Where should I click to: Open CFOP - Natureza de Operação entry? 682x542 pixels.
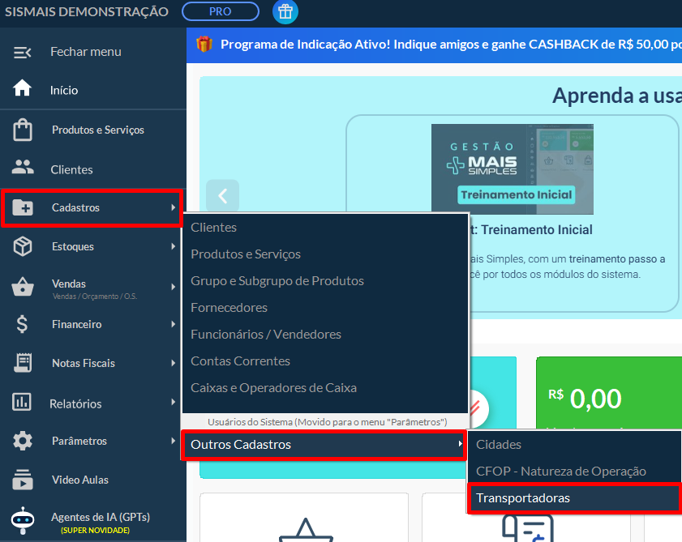[x=561, y=471]
